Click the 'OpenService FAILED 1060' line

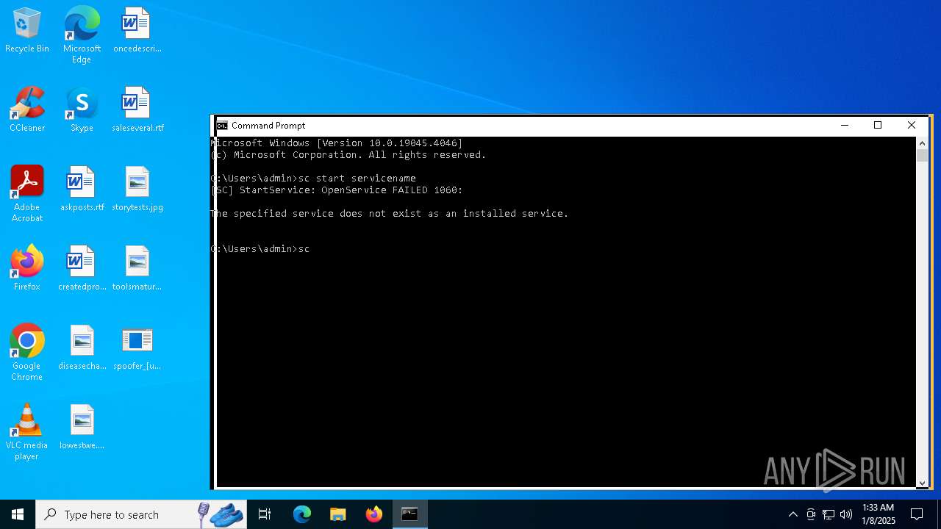(x=337, y=190)
